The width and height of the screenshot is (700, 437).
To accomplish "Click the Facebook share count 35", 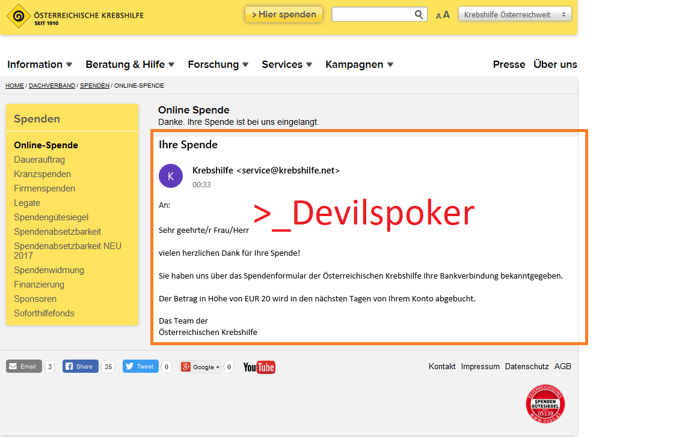I will (x=108, y=367).
